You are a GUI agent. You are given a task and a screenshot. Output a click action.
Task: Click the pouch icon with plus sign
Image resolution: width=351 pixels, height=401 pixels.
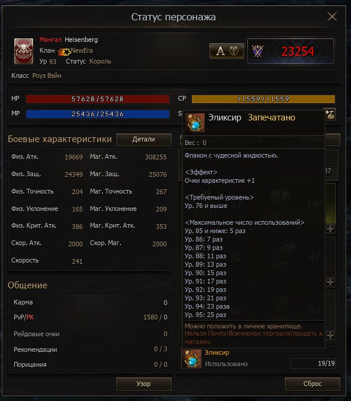tap(330, 114)
